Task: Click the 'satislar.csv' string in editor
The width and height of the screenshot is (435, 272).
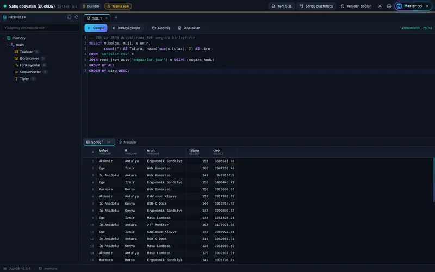Action: pos(115,54)
